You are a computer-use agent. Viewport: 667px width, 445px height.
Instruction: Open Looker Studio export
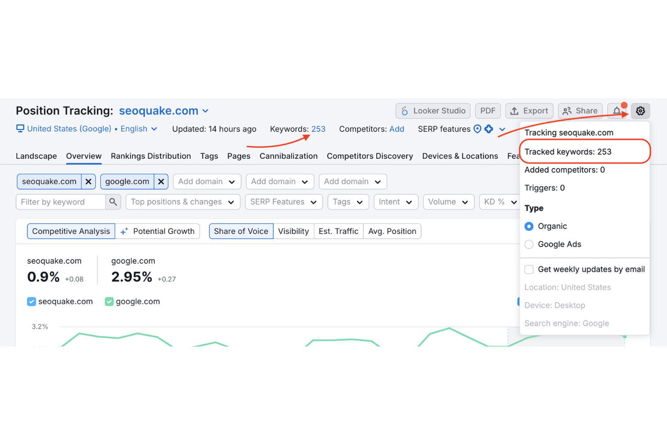[433, 111]
